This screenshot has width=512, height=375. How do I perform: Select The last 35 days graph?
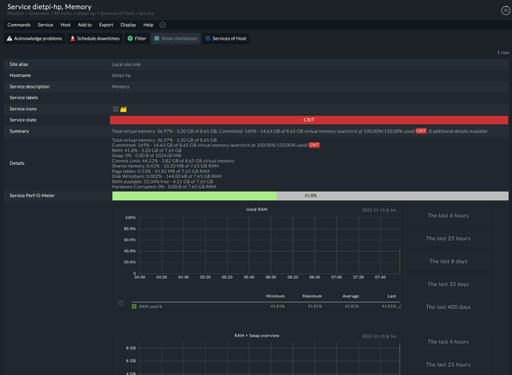450,284
